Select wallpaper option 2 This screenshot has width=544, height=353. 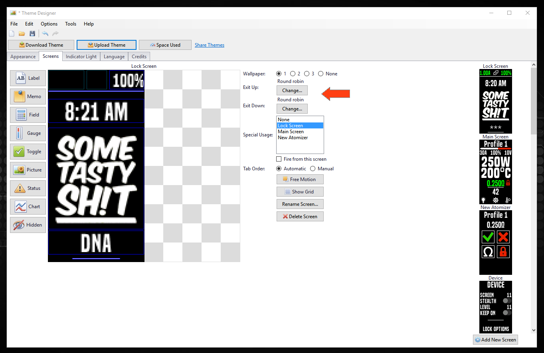[293, 74]
